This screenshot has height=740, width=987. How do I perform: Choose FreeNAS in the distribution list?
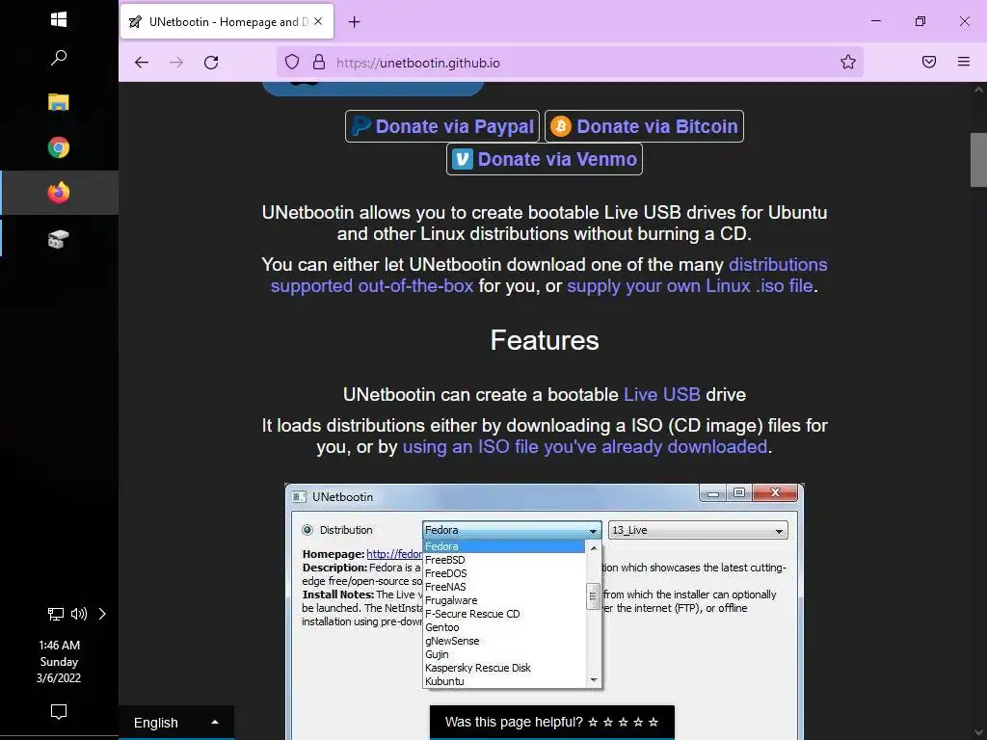pyautogui.click(x=445, y=587)
